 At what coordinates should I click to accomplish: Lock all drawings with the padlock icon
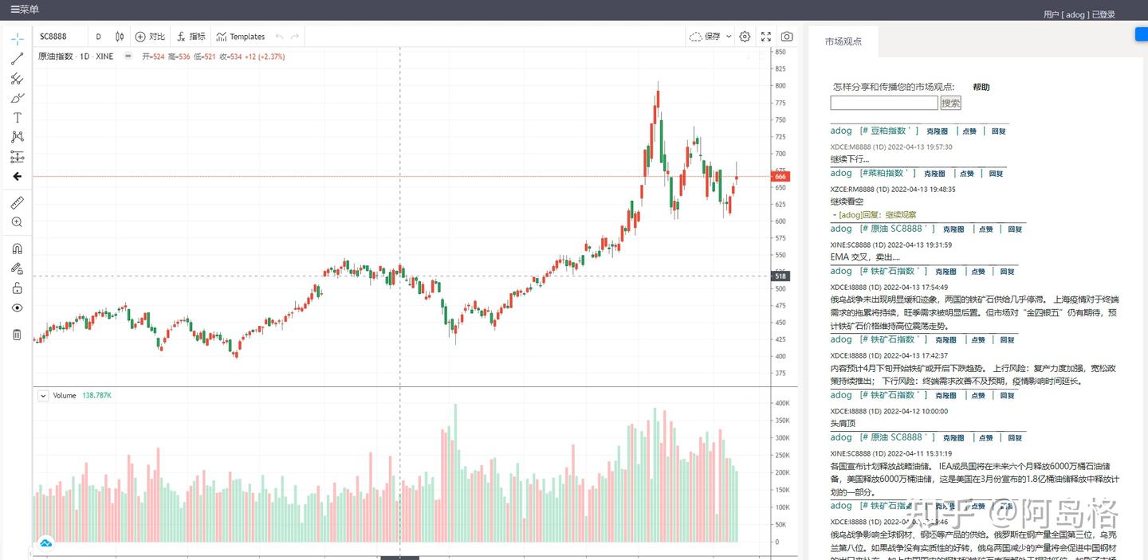(x=18, y=288)
